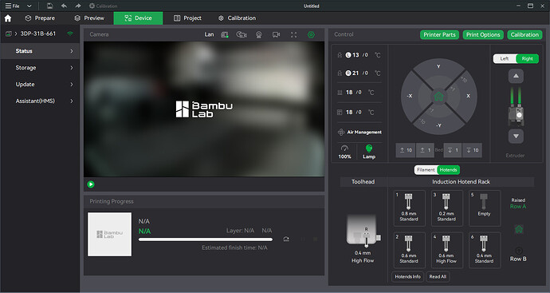Set left nozzle temperature (13 /0)
The width and height of the screenshot is (550, 293).
tap(359, 55)
